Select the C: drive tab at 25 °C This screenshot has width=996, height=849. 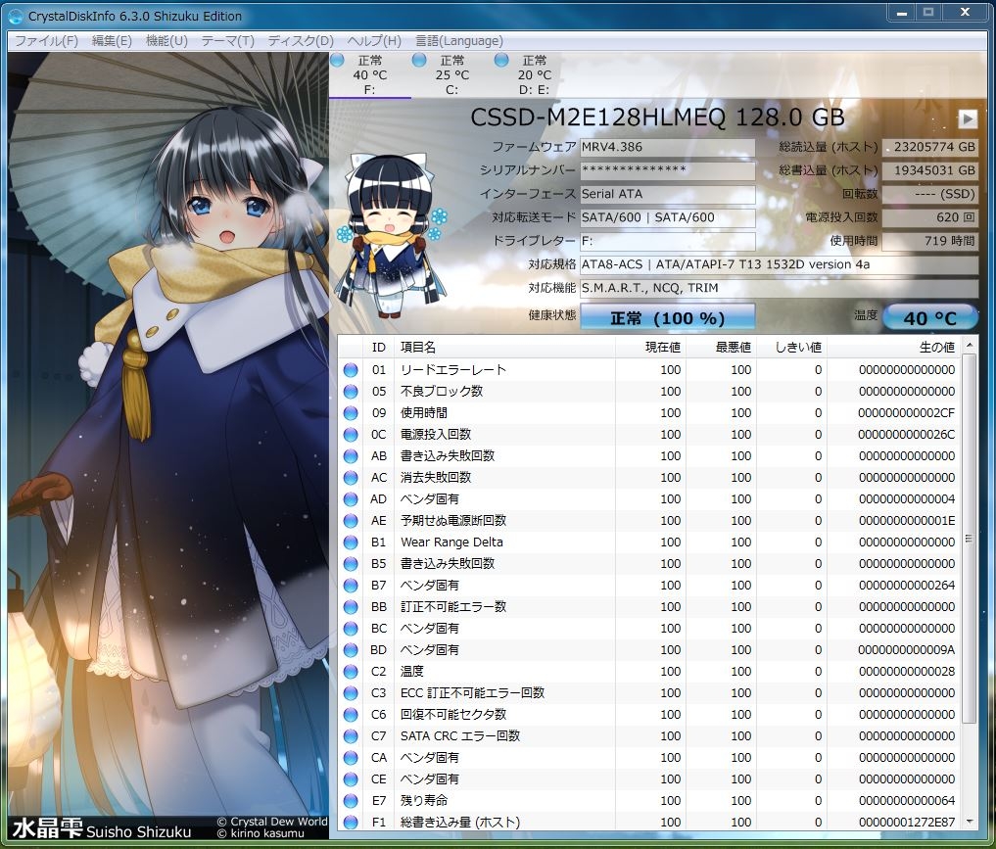click(452, 75)
